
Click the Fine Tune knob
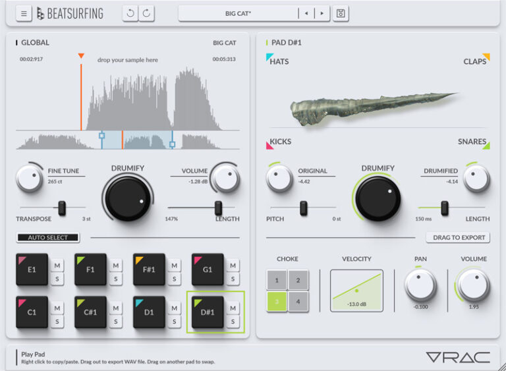tap(29, 179)
